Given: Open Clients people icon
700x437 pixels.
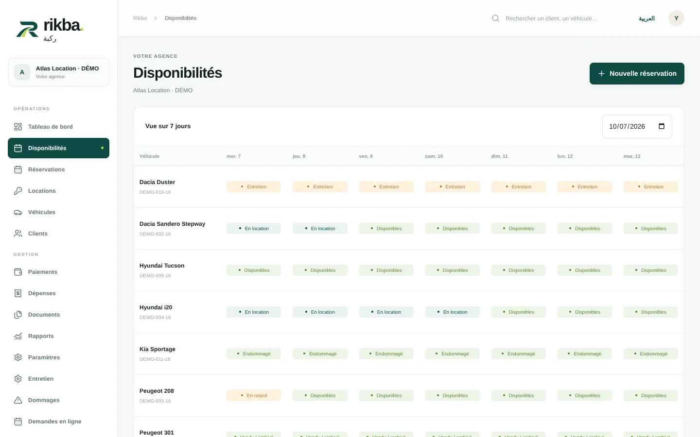Looking at the screenshot, I should click(18, 234).
